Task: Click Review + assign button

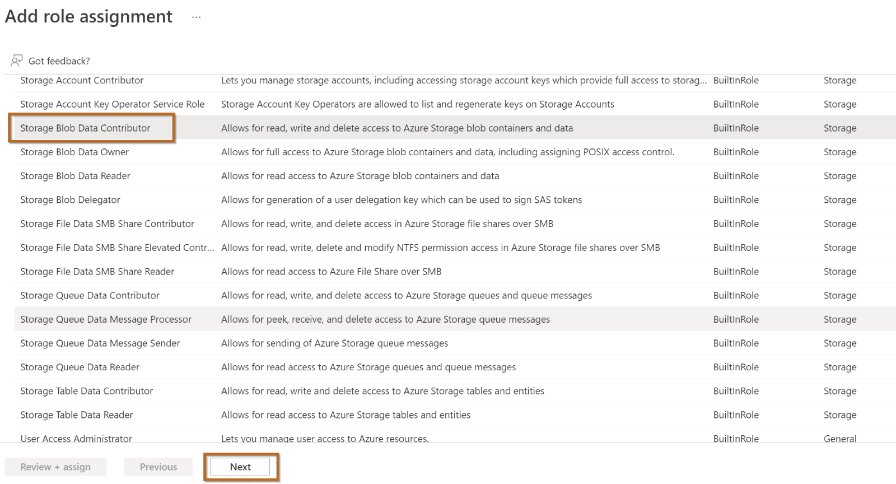Action: tap(55, 467)
